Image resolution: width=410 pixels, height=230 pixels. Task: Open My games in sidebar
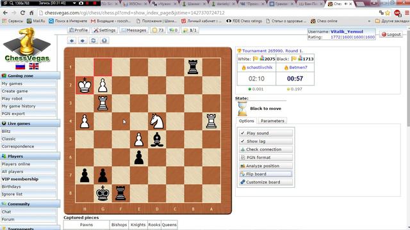tap(28, 84)
